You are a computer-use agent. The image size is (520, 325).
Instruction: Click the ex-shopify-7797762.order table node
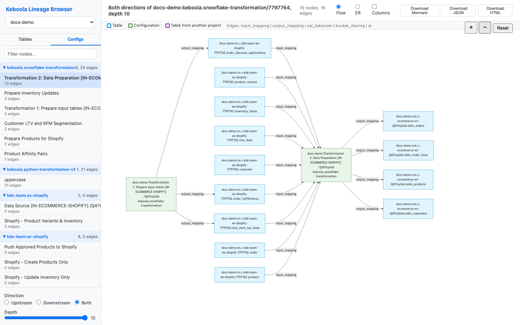coord(240,250)
